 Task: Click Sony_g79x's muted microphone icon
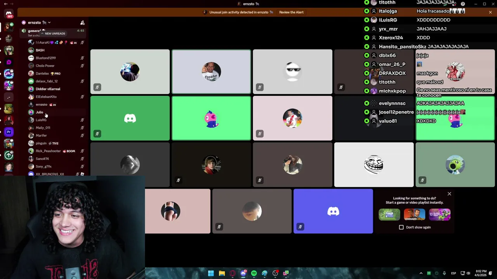[x=82, y=167]
